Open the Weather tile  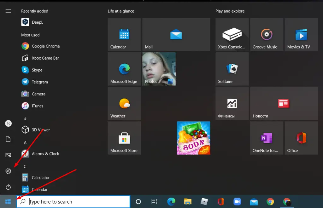[x=124, y=103]
